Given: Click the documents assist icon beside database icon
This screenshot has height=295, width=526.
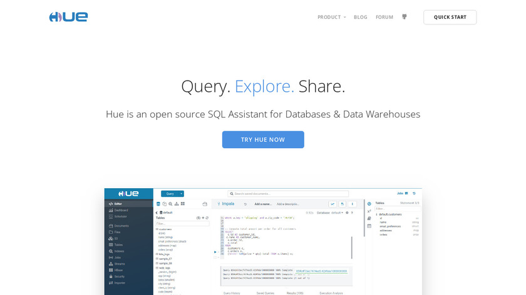Looking at the screenshot, I should [164, 204].
